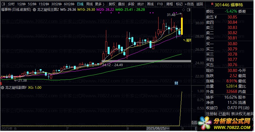This screenshot has height=132, width=255.
Task: Click the diamond marker icon above chart
Action: tap(183, 10)
